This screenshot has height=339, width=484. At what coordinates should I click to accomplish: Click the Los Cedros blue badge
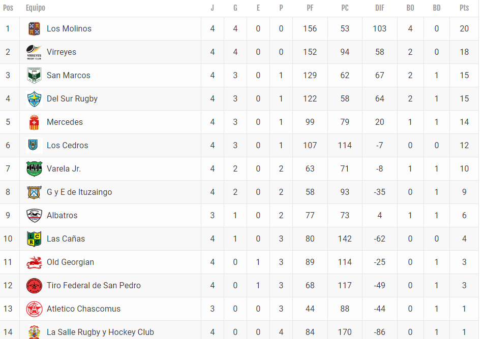click(x=33, y=145)
